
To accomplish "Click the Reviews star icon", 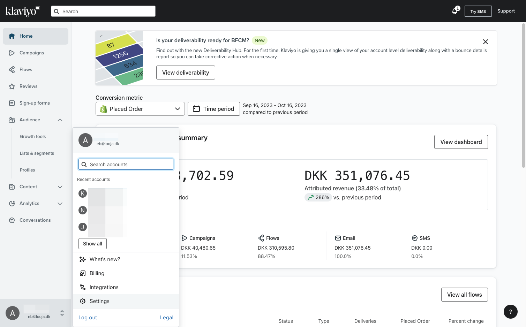I will pos(12,86).
